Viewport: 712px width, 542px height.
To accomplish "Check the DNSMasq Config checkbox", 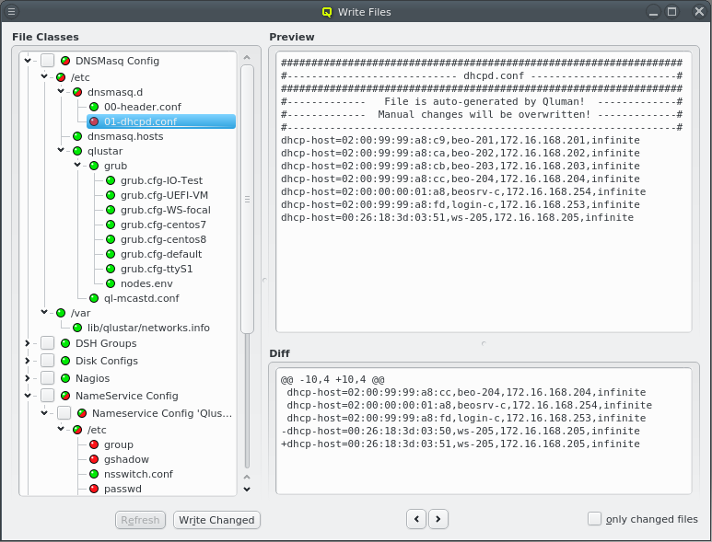I will click(x=48, y=61).
